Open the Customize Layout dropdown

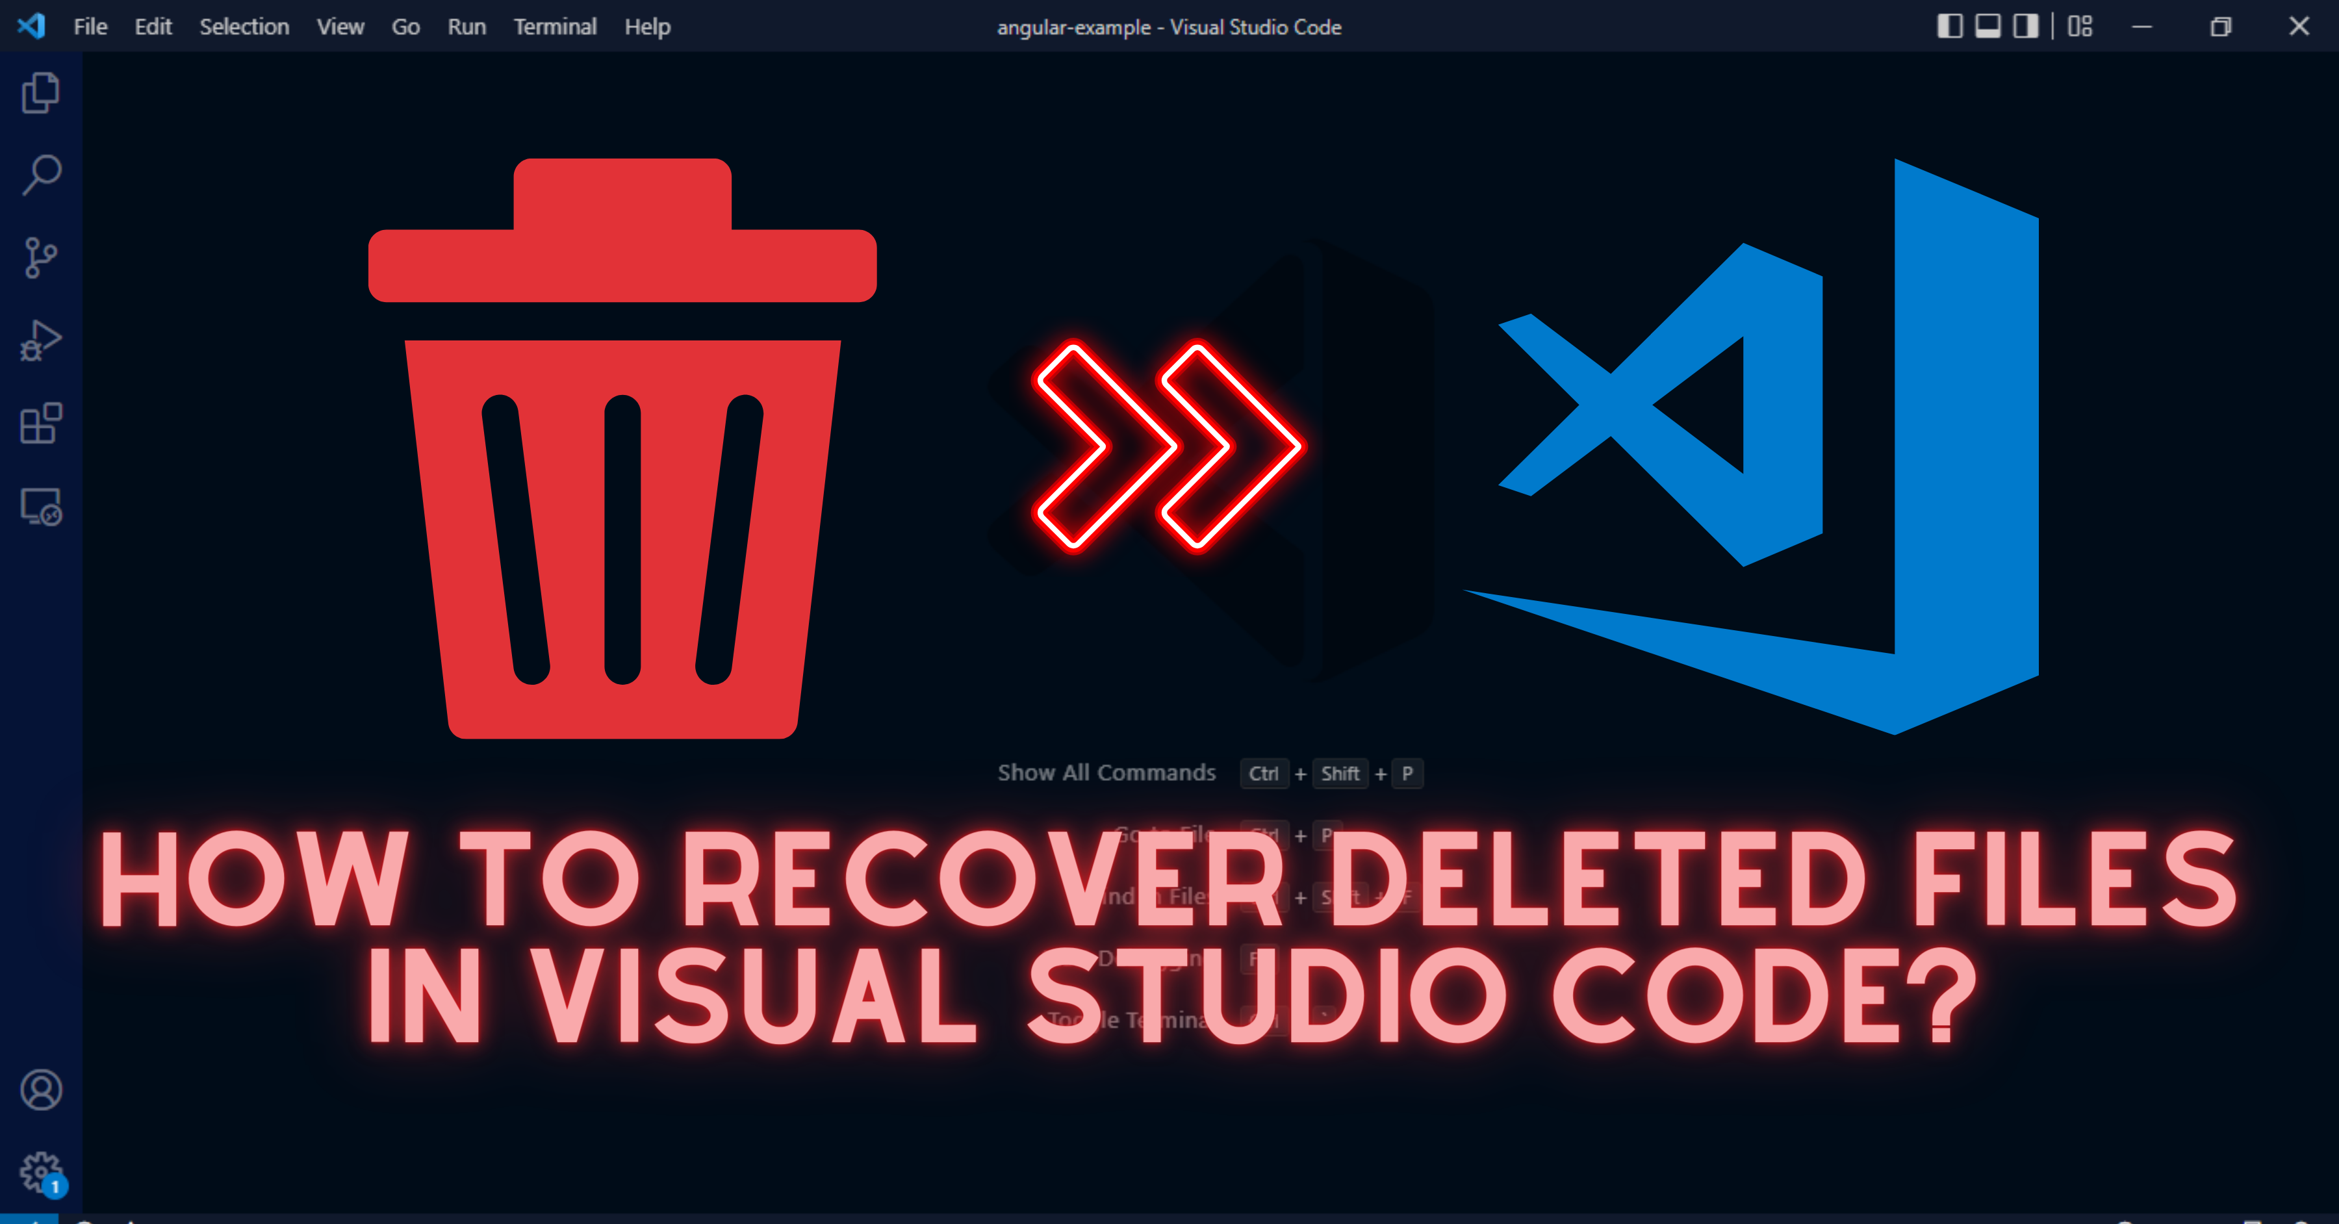click(x=2079, y=27)
